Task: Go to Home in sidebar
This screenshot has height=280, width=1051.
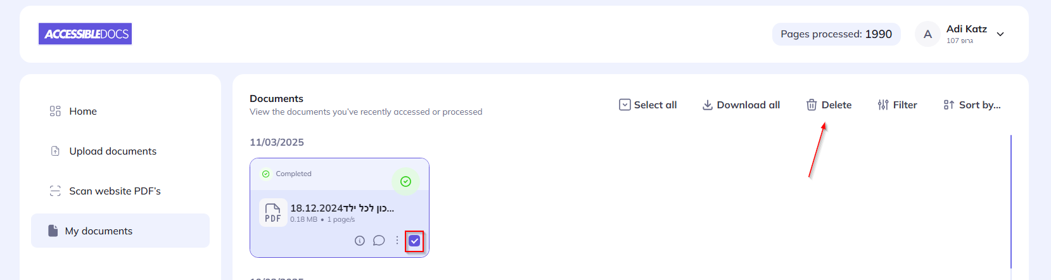Action: 83,111
